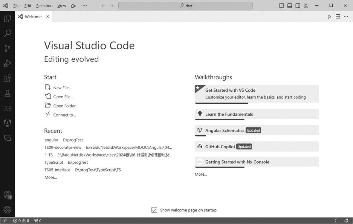Open the View menu

62,6
